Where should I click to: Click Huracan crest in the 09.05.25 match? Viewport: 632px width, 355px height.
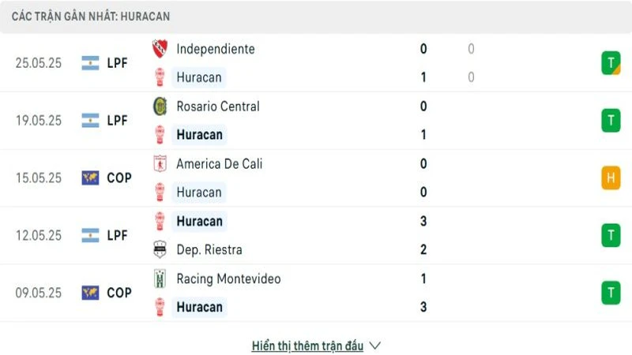[160, 307]
